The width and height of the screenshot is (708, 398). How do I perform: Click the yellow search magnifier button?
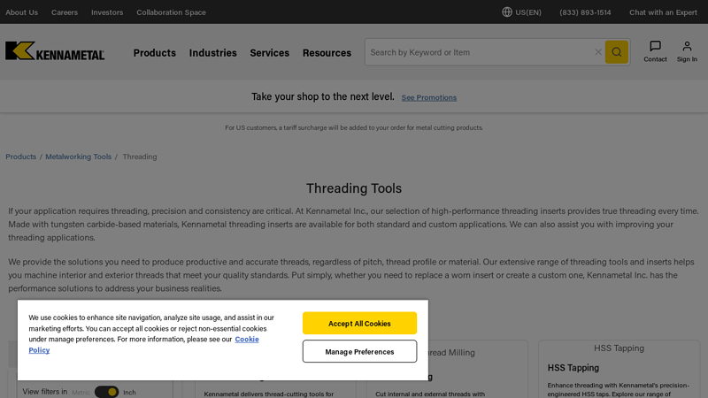pyautogui.click(x=616, y=52)
